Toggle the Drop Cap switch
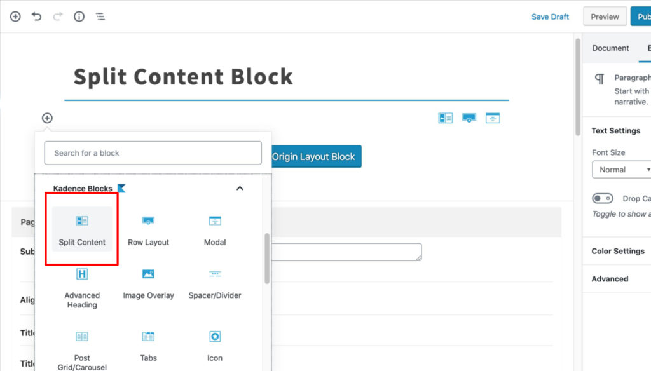 pyautogui.click(x=603, y=199)
